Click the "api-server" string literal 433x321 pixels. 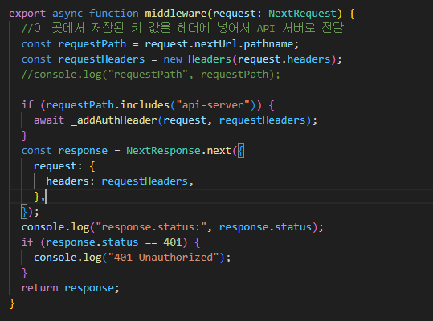(213, 105)
